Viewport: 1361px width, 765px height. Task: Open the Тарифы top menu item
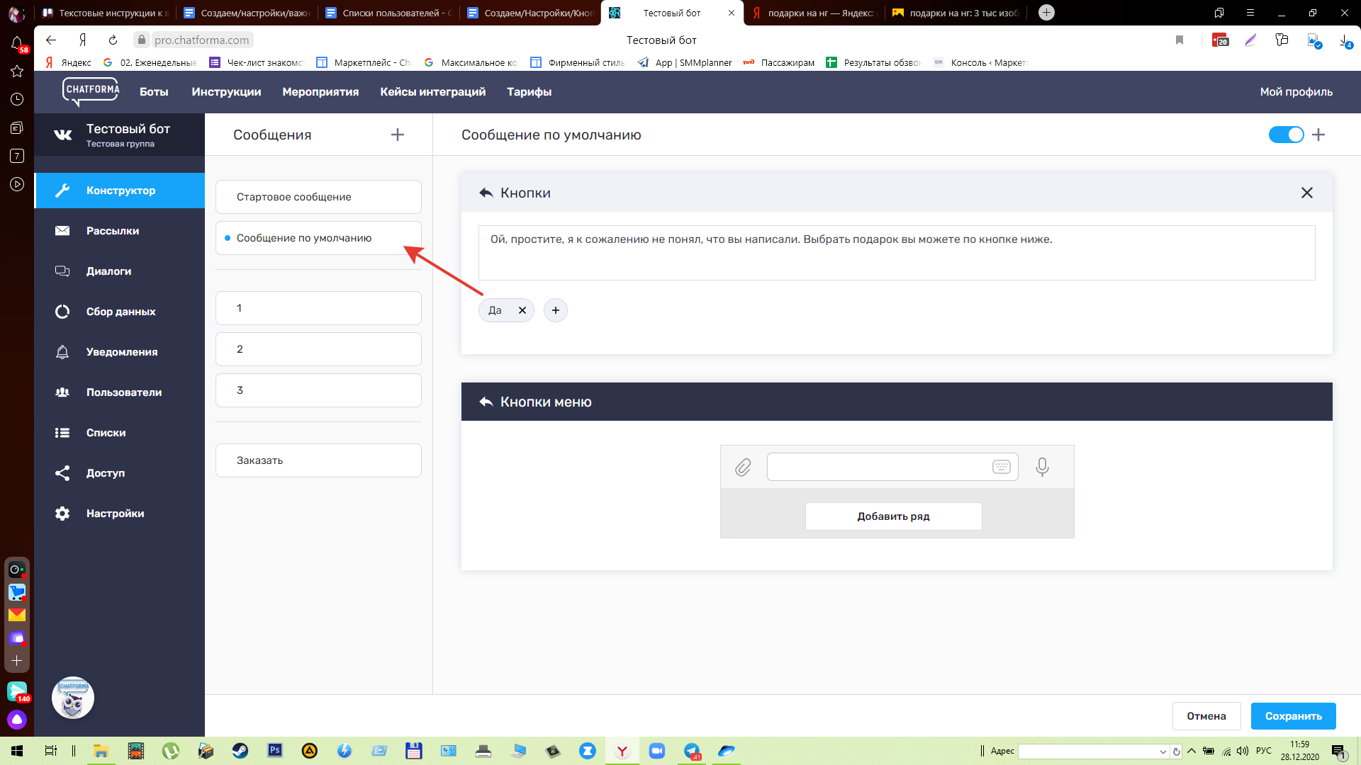click(x=529, y=92)
